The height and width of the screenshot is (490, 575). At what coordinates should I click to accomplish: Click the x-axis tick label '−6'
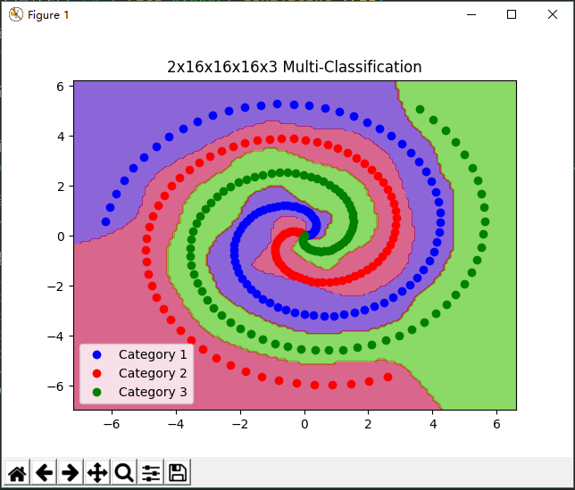click(x=112, y=424)
